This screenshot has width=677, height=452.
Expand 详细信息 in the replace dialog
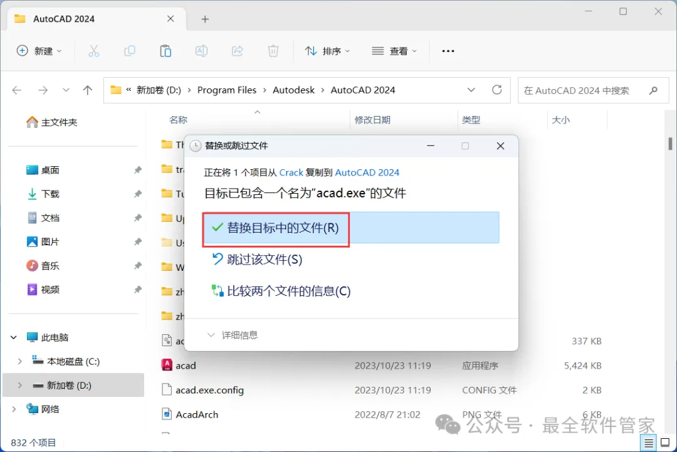[233, 335]
